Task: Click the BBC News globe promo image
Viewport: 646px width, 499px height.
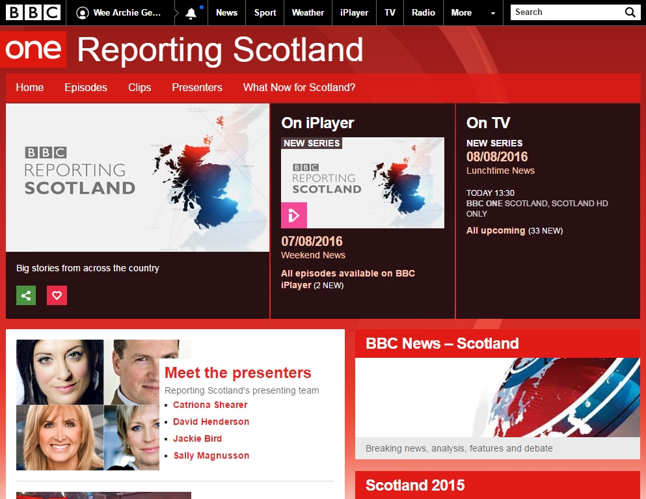Action: tap(497, 398)
